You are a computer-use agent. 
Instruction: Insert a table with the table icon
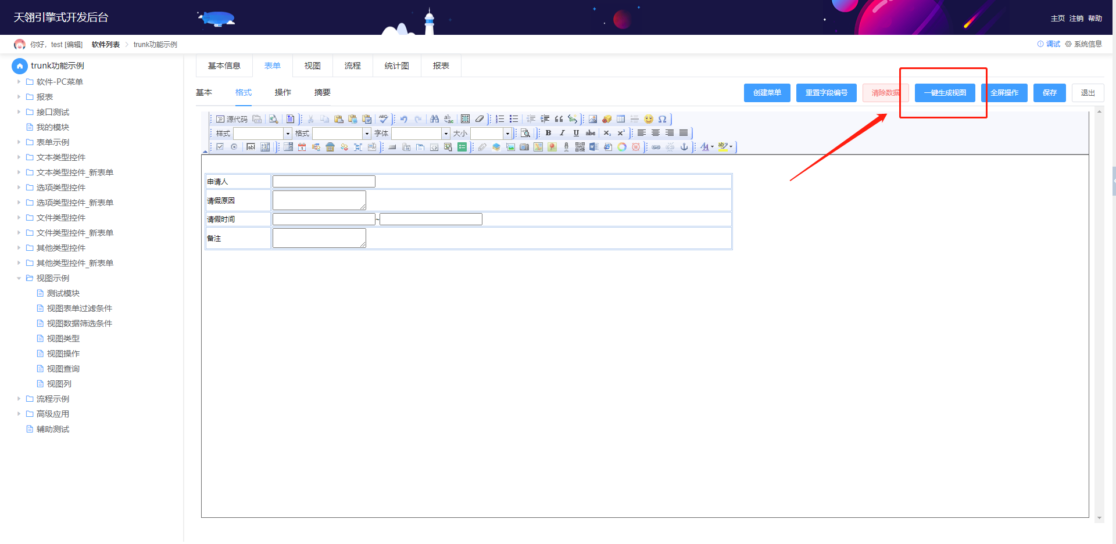(621, 119)
